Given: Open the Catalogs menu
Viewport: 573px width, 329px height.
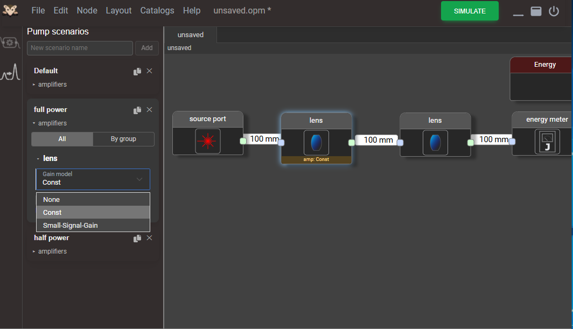Looking at the screenshot, I should point(157,11).
